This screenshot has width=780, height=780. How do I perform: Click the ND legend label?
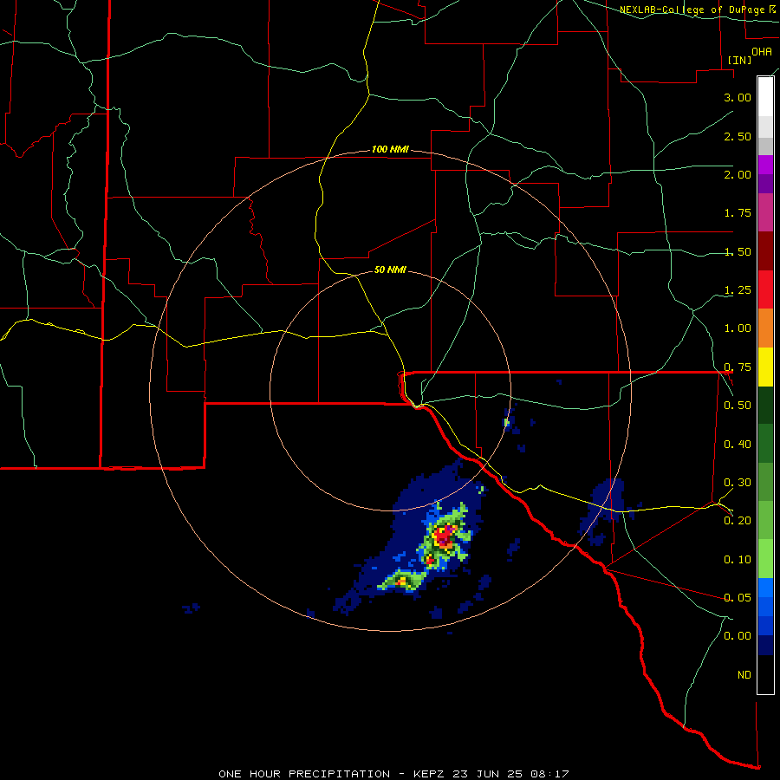(x=744, y=675)
